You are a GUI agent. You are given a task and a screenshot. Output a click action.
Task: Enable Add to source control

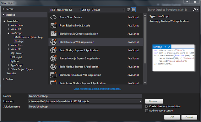pyautogui.click(x=147, y=111)
